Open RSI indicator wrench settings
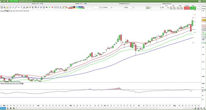The height and width of the screenshot is (110, 206). (x=19, y=83)
